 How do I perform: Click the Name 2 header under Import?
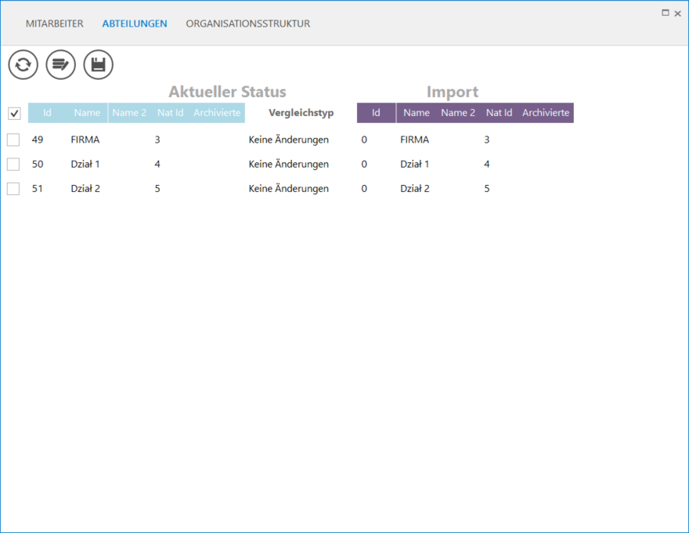coord(458,113)
